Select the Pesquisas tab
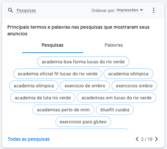Viewport: 167px width, 149px height. (x=53, y=45)
